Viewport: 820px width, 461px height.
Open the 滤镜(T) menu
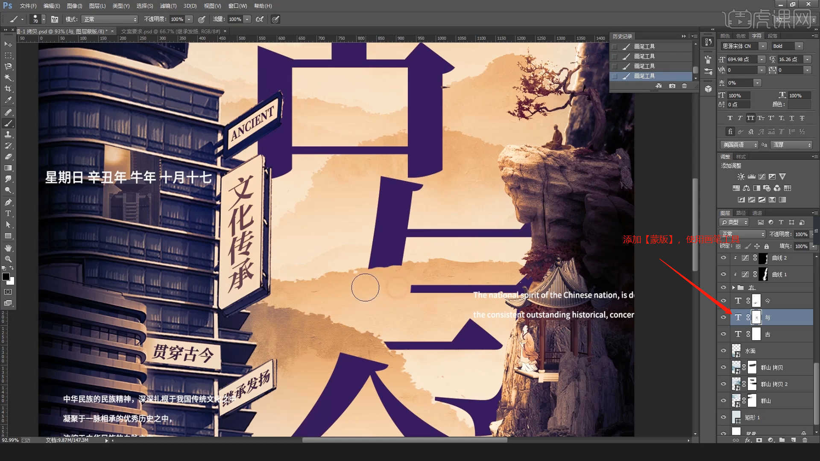pyautogui.click(x=168, y=6)
